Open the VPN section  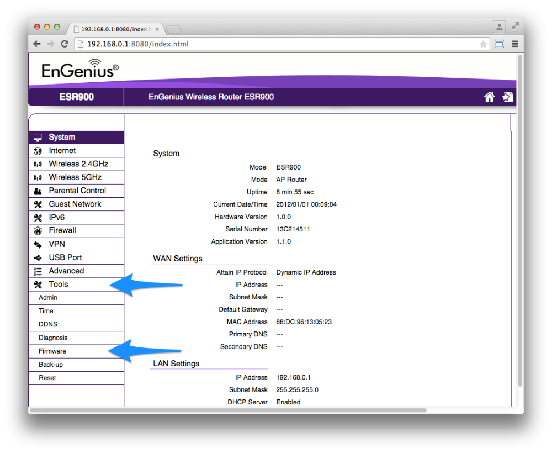tap(76, 245)
